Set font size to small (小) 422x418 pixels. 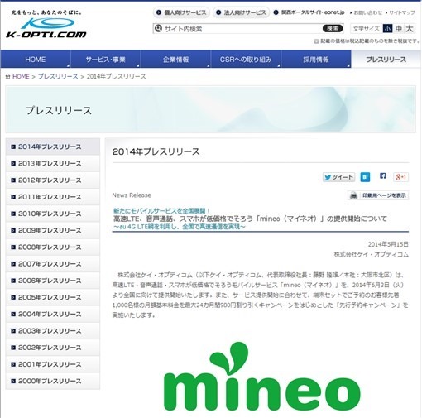[387, 29]
